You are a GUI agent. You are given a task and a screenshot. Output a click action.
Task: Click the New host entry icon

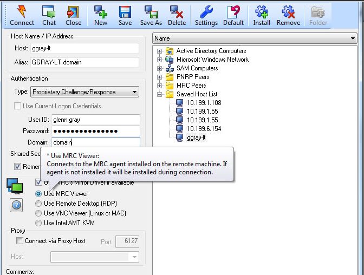[x=101, y=12]
